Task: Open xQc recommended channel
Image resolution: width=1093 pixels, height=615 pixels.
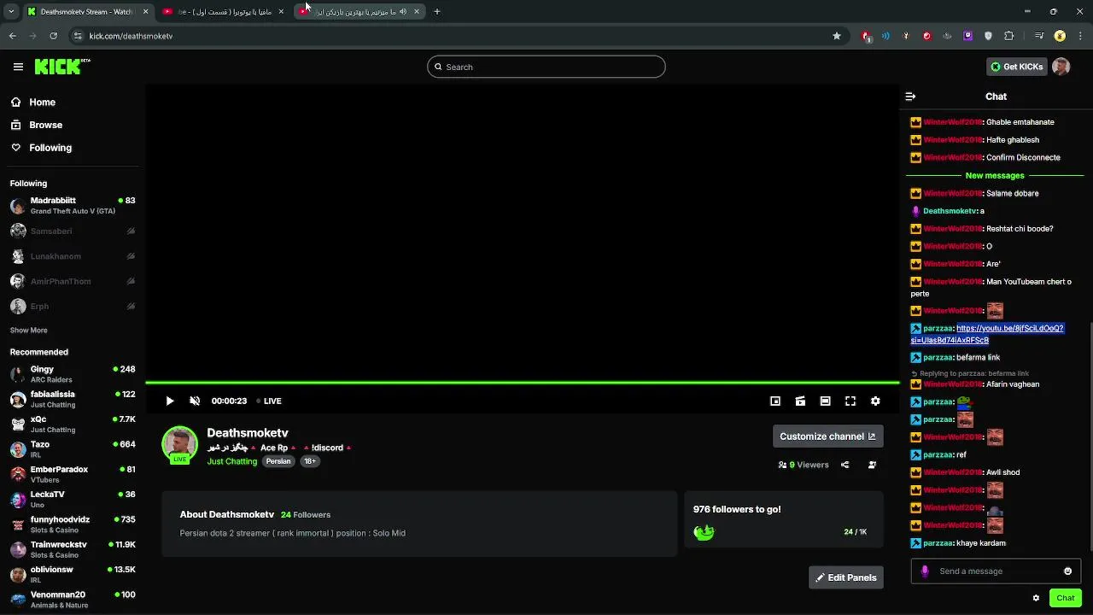Action: (73, 424)
